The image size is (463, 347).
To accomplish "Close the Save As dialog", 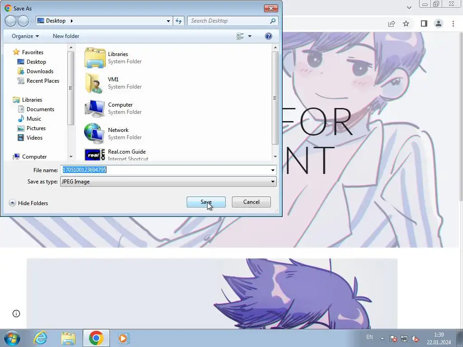I will (271, 8).
